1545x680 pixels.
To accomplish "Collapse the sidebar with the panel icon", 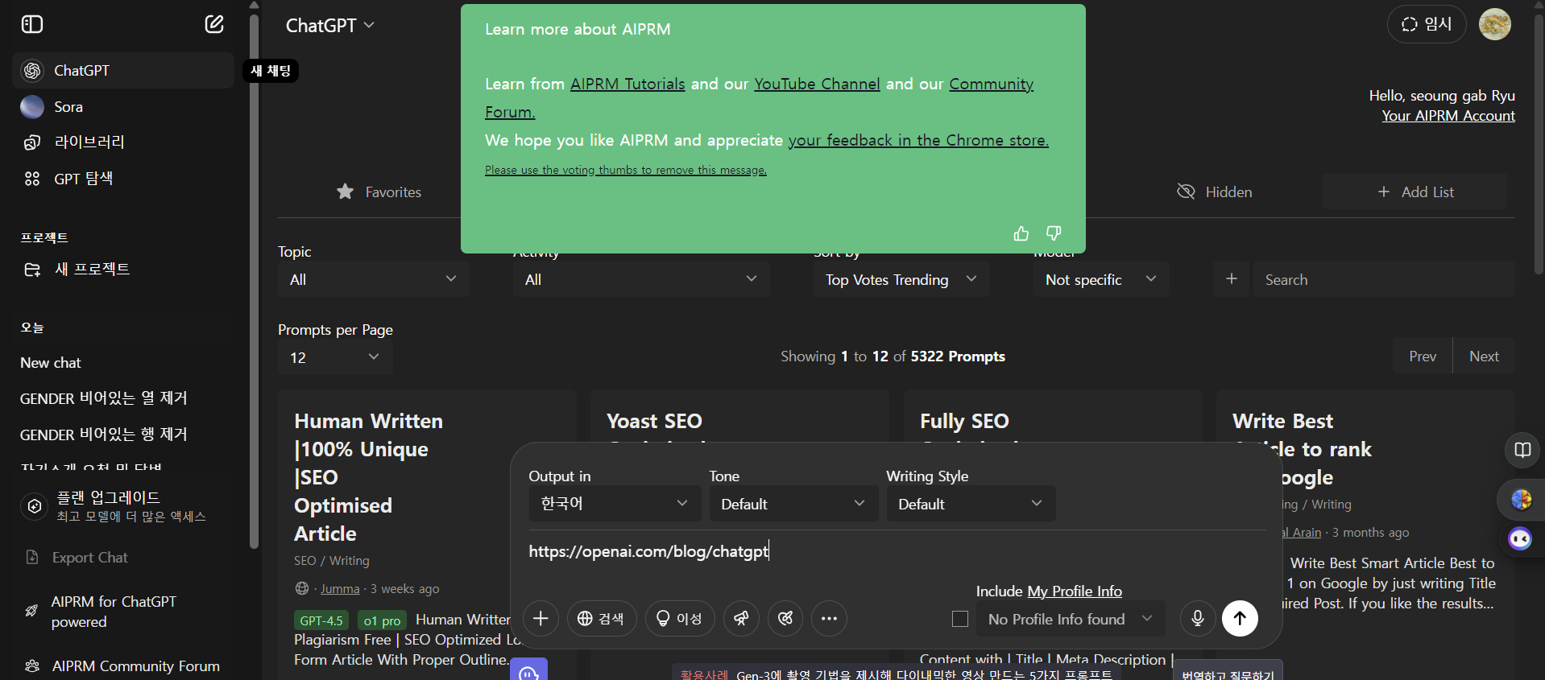I will 32,24.
